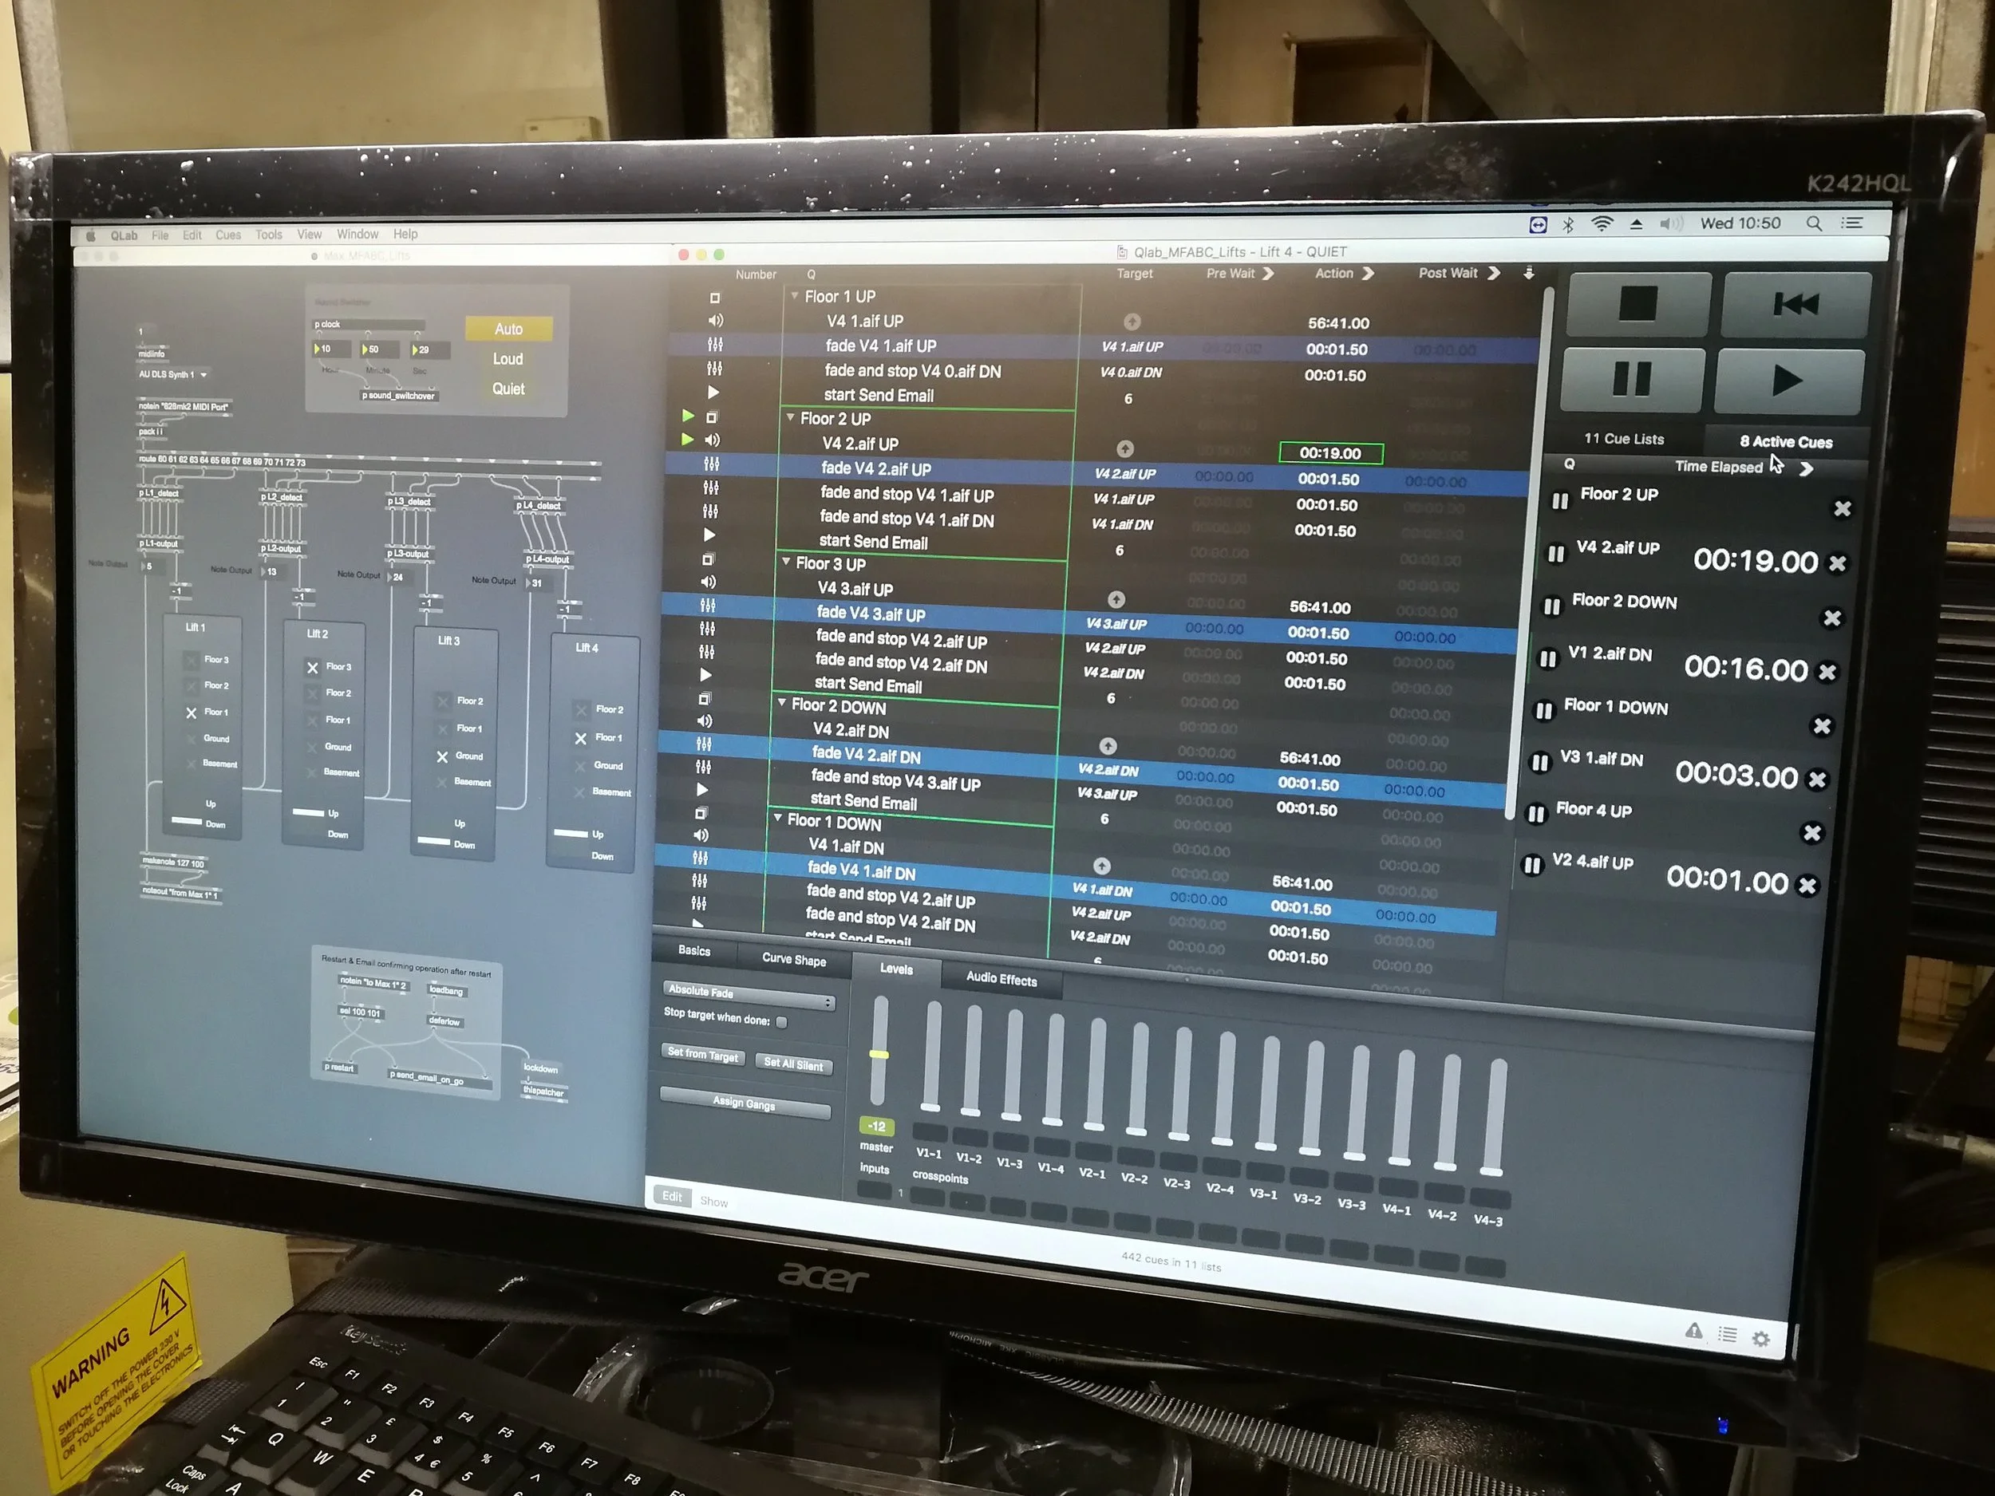Stop active V3 1.aif DN with X

(1817, 779)
